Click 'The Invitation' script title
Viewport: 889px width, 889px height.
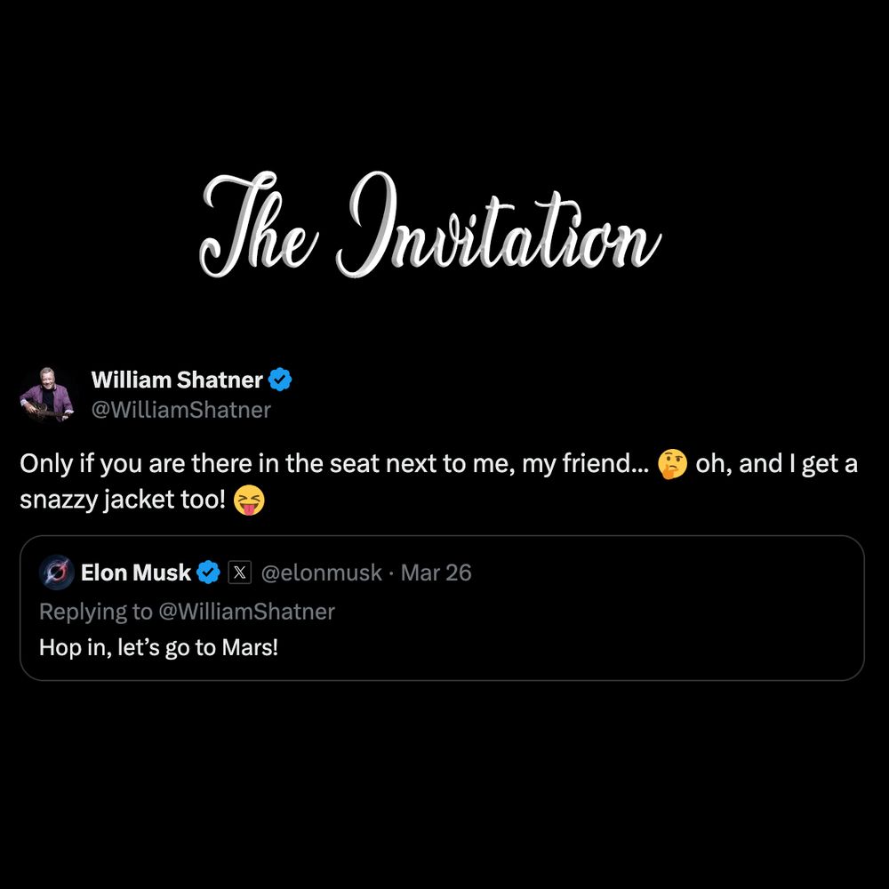[x=431, y=225]
